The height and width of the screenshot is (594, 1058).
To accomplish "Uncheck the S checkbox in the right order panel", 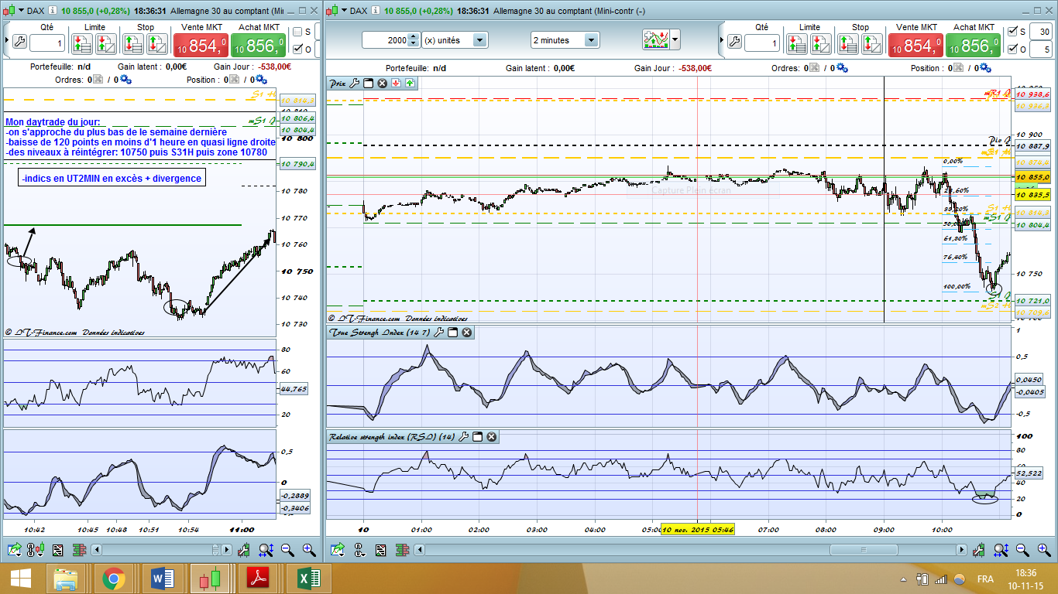I will tap(1012, 32).
